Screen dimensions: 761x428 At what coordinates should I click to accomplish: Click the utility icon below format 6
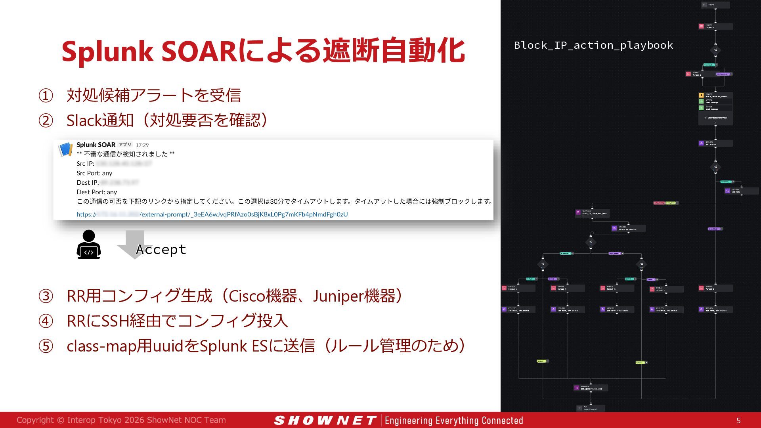click(504, 310)
